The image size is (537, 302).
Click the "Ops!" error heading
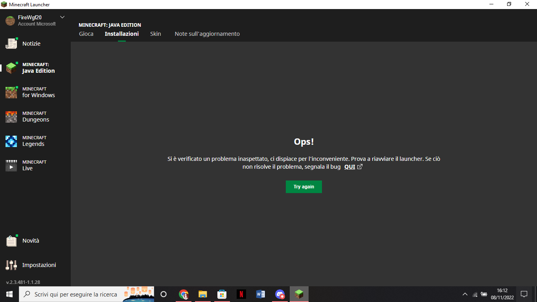[304, 142]
